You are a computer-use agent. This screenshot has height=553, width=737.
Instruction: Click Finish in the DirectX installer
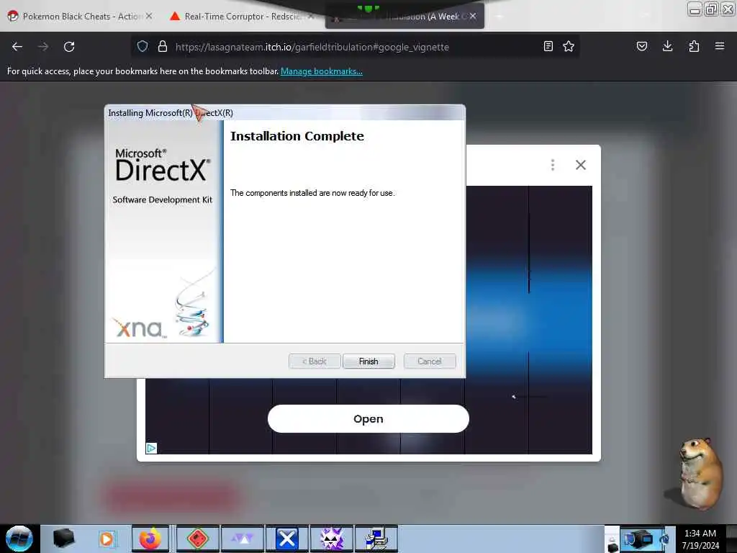pyautogui.click(x=368, y=361)
